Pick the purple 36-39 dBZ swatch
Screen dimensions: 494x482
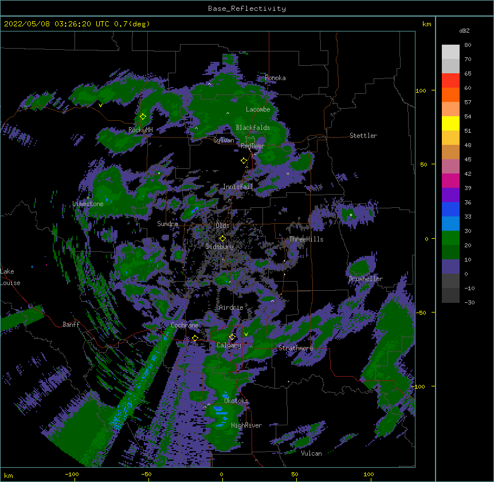pos(450,195)
